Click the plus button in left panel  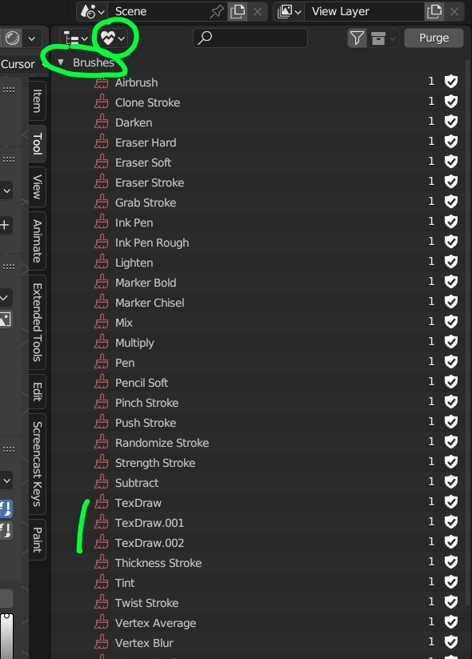(x=5, y=225)
